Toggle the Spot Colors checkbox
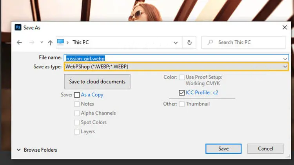The image size is (294, 165). coord(77,122)
